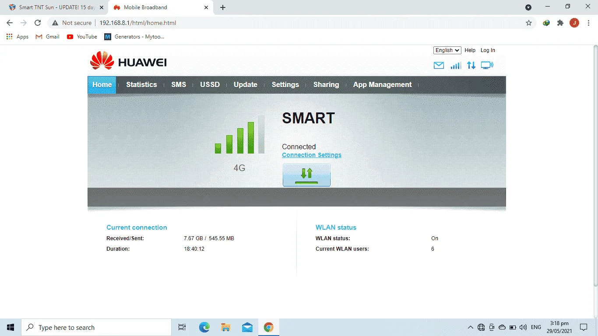The image size is (598, 336).
Task: Click the WLAN monitor icon in header
Action: (x=487, y=65)
